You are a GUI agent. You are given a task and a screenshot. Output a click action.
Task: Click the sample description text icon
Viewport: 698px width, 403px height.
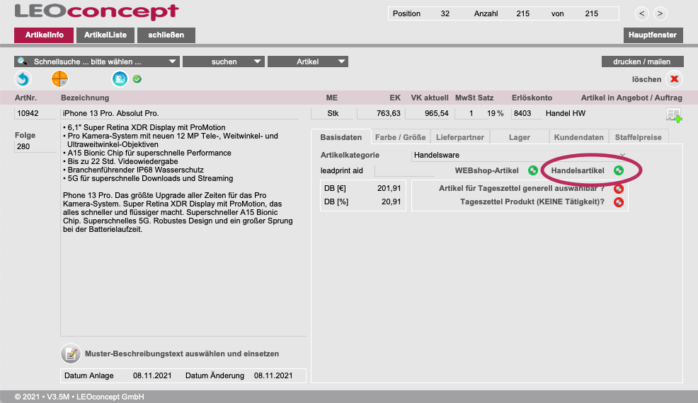pos(70,353)
